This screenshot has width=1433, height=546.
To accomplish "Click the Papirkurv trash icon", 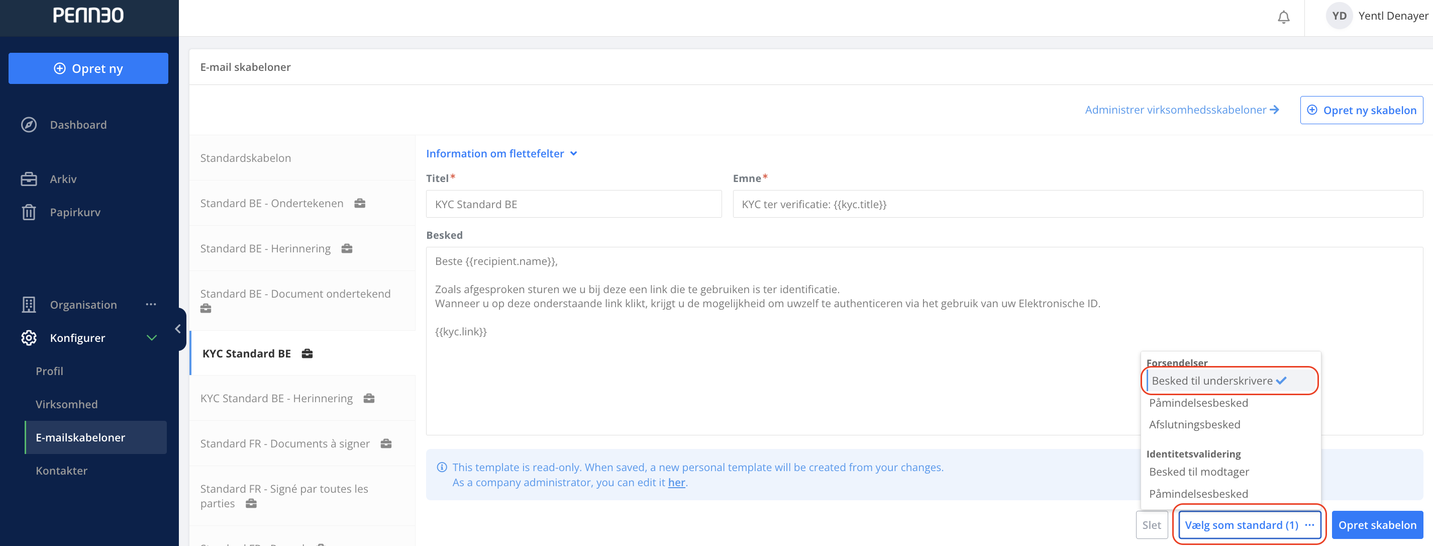I will click(x=29, y=212).
